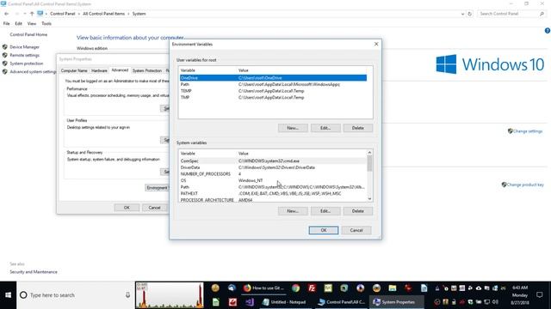Screen dimensions: 551x309
Task: Open the Windows Start menu
Action: pos(8,295)
